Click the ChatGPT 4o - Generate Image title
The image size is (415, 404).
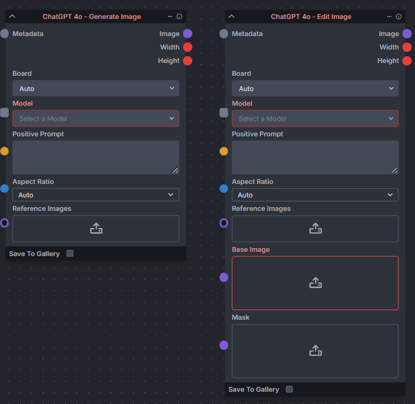click(92, 17)
